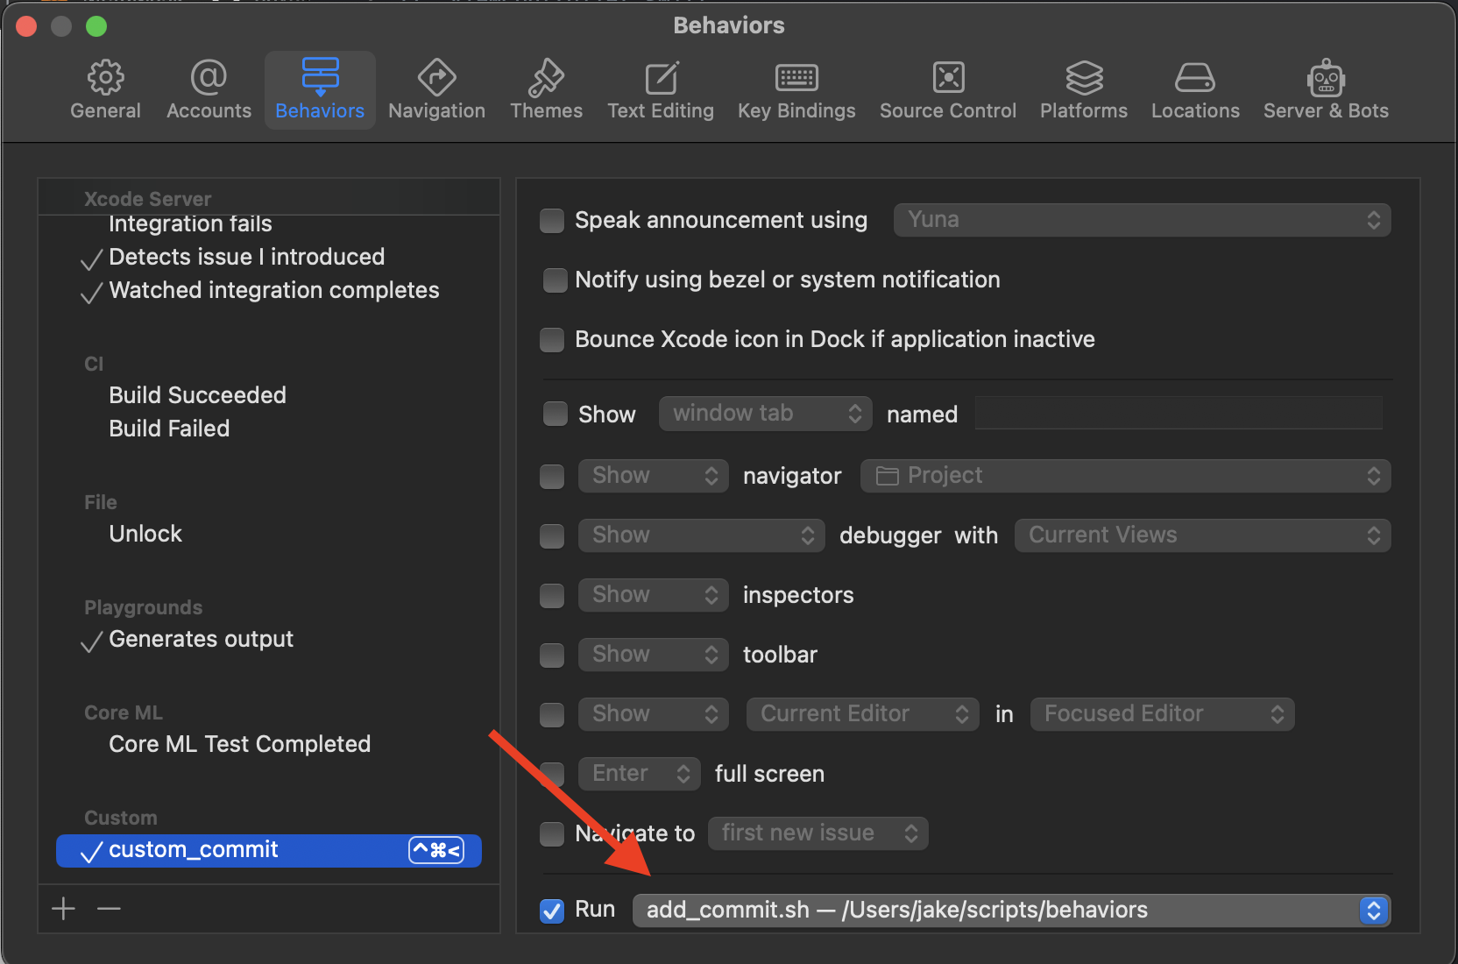Image resolution: width=1458 pixels, height=964 pixels.
Task: Click the Custom section header
Action: tap(120, 818)
